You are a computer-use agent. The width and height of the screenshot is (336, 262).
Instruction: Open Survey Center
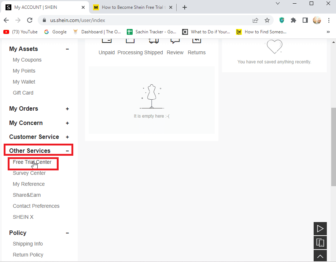[29, 173]
